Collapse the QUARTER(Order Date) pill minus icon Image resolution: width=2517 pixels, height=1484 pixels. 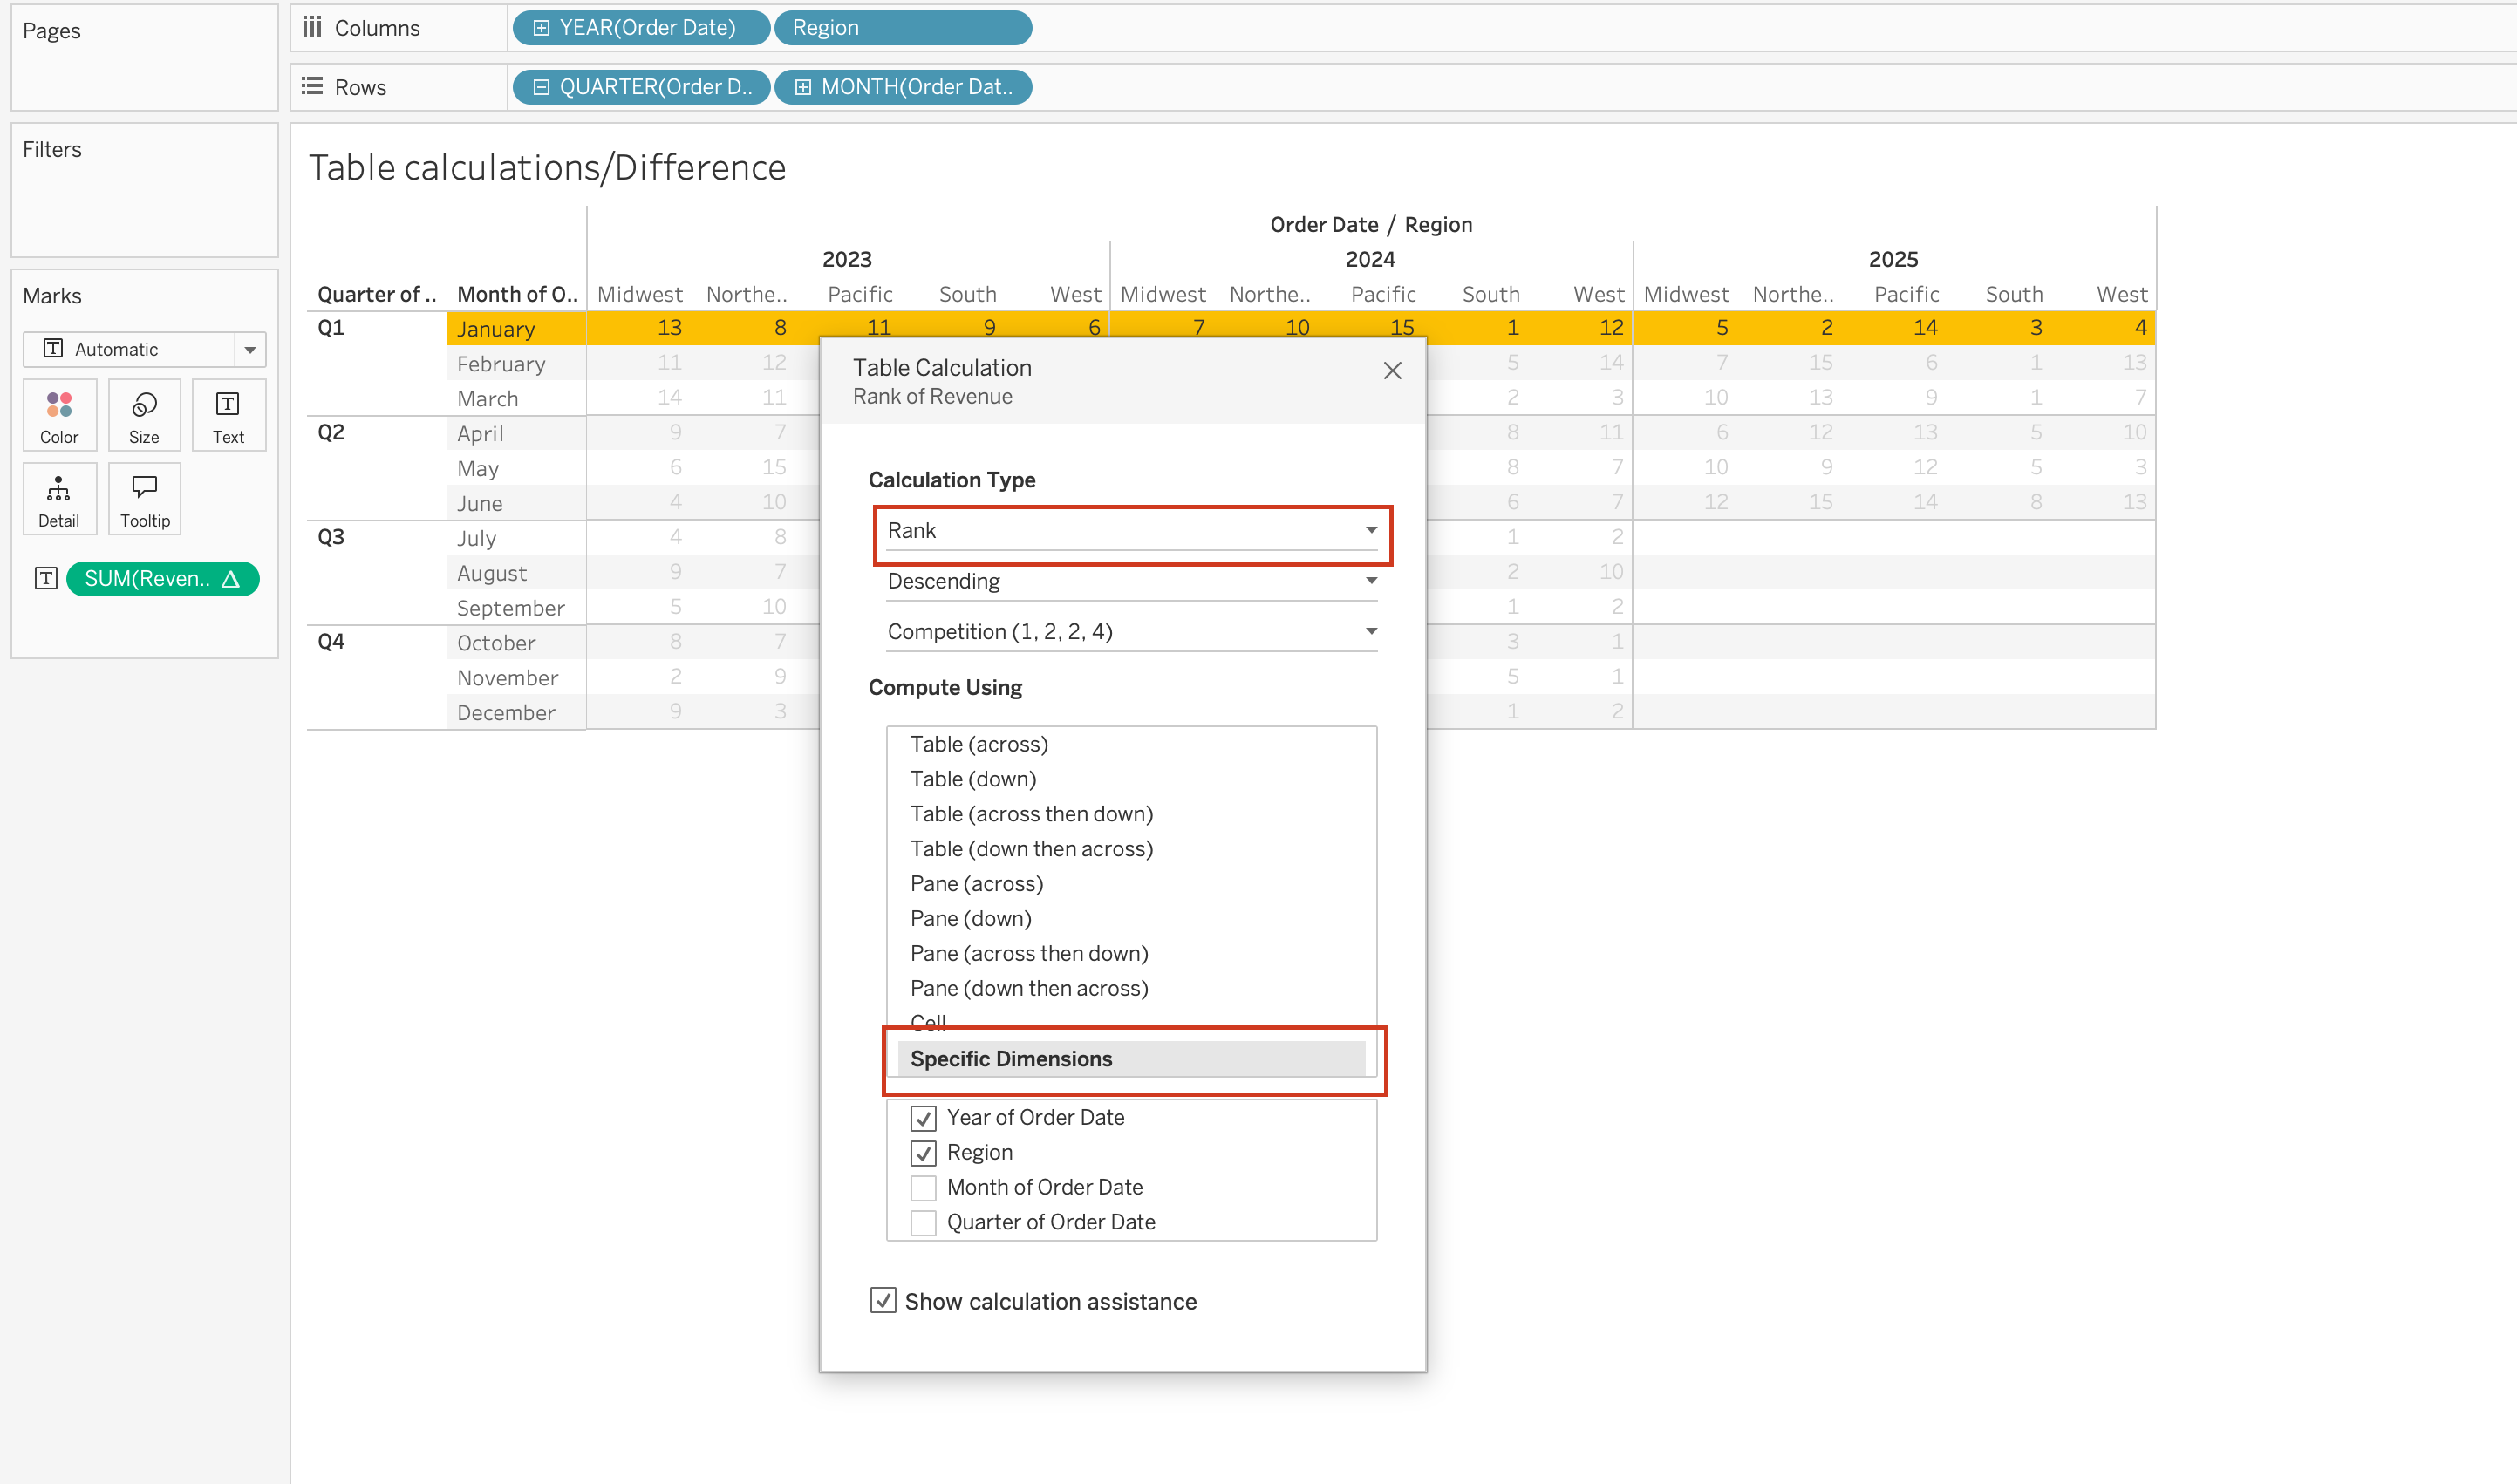(541, 87)
